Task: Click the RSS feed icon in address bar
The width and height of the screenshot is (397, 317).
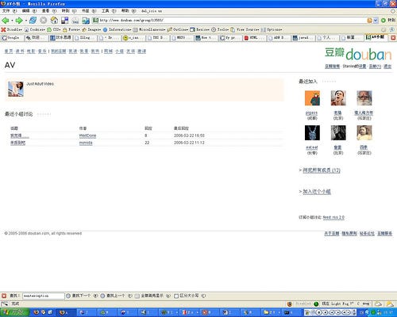Action: coord(369,21)
